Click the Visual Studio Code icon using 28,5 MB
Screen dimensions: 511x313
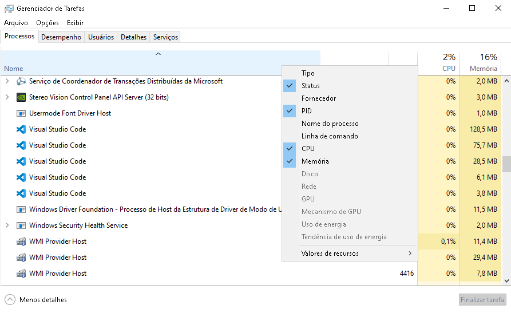(21, 161)
